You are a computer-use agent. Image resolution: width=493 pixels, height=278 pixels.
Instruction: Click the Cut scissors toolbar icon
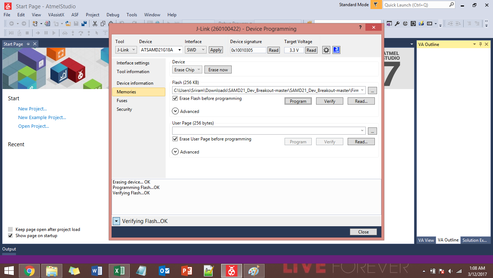coord(95,24)
